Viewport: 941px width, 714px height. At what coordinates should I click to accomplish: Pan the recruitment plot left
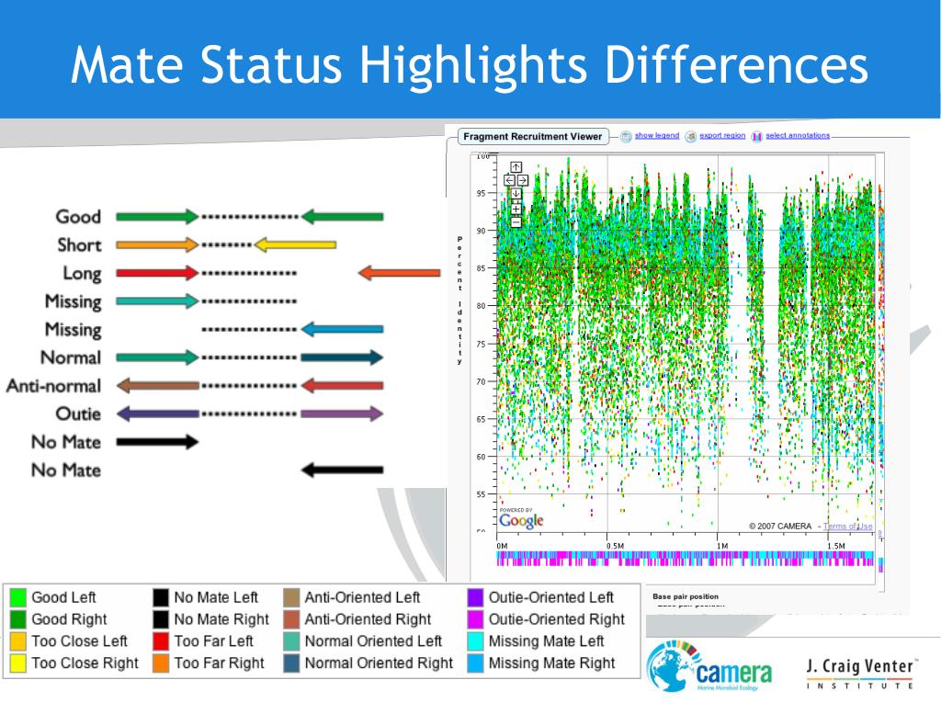click(509, 180)
